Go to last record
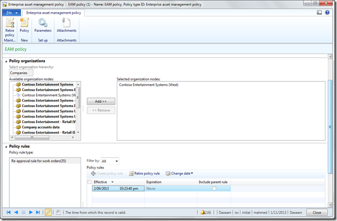The height and width of the screenshot is (221, 337). point(38,212)
